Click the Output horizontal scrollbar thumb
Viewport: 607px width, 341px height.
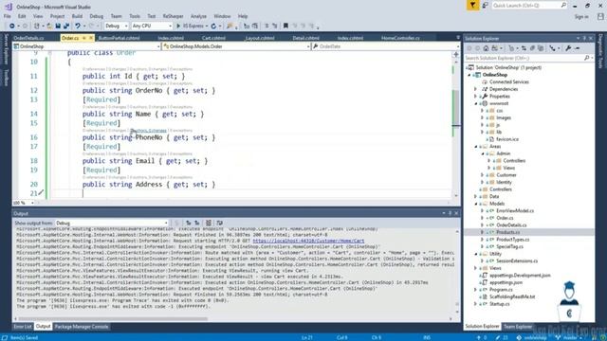(x=113, y=319)
